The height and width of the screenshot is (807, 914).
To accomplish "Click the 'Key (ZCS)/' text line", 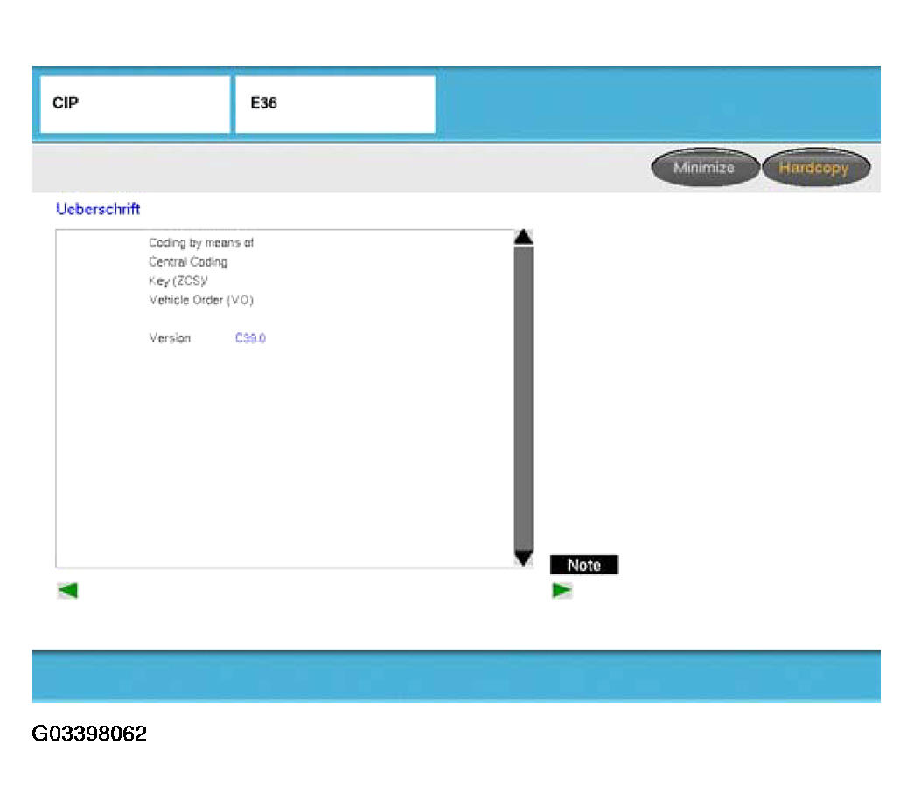I will click(178, 281).
